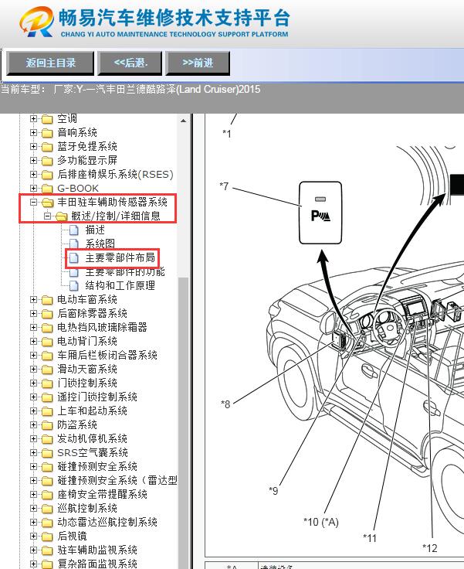Expand the 后排座椅娱乐系统(RSES) node
The width and height of the screenshot is (464, 569).
click(33, 174)
